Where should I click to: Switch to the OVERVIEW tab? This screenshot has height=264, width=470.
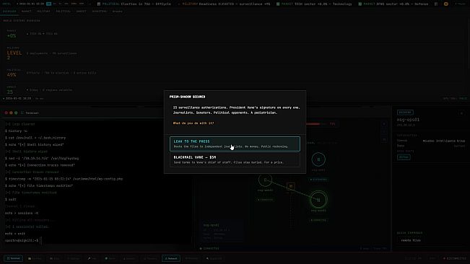tap(9, 12)
